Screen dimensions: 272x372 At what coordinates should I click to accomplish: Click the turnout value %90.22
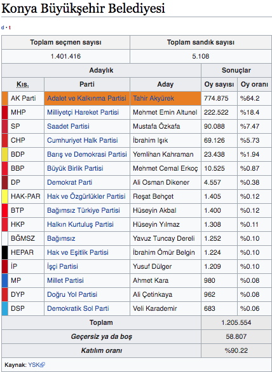point(236,350)
